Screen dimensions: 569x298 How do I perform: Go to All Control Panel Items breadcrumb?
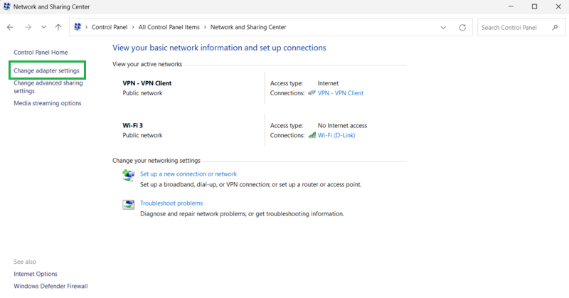click(170, 28)
